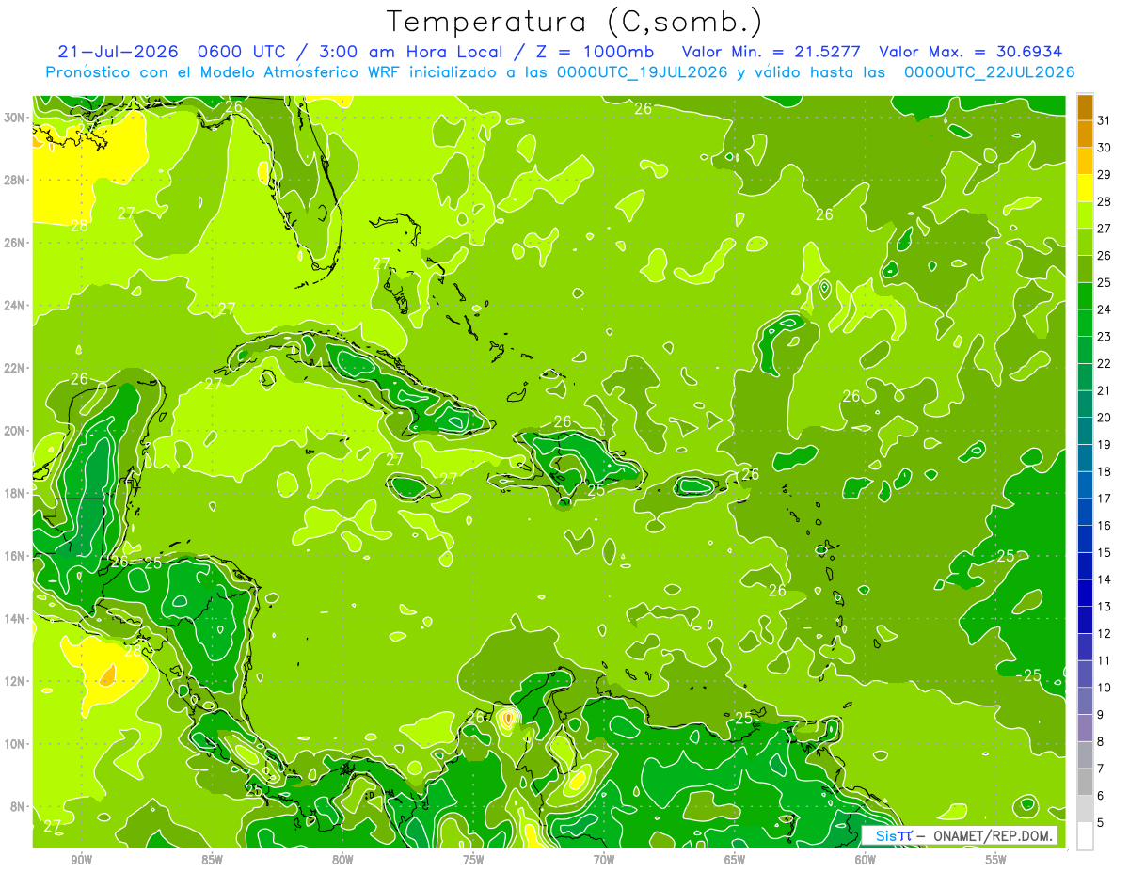This screenshot has height=872, width=1129.
Task: Click legend value 31 on color bar
Action: [x=1105, y=120]
